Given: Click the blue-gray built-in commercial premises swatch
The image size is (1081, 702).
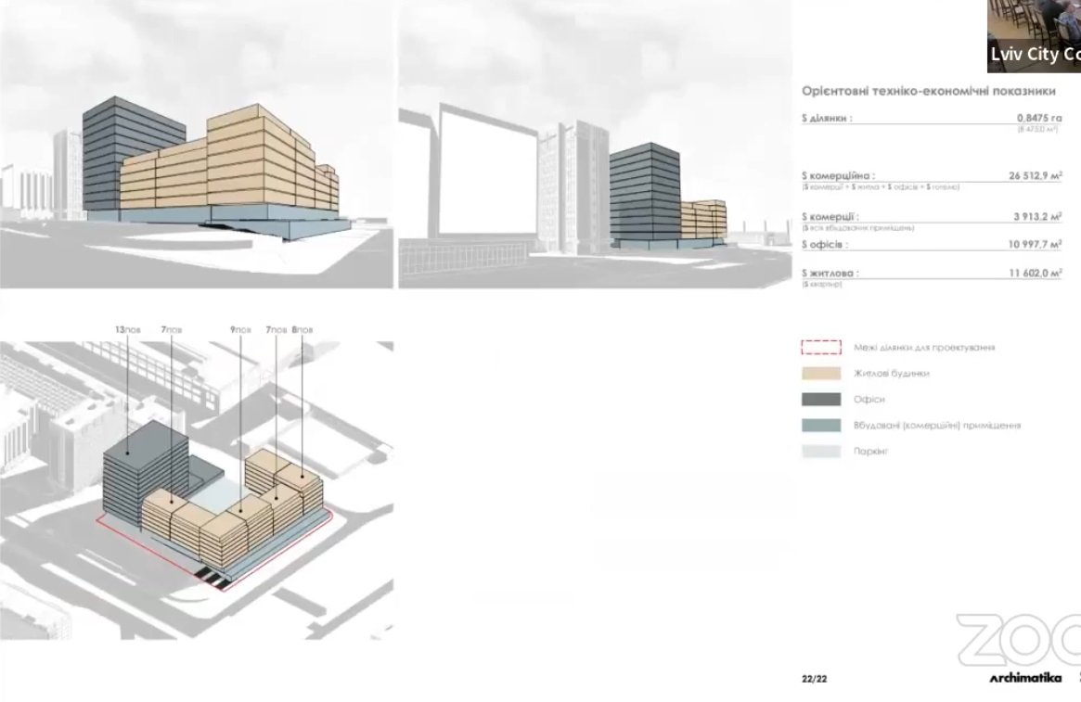Looking at the screenshot, I should click(820, 426).
